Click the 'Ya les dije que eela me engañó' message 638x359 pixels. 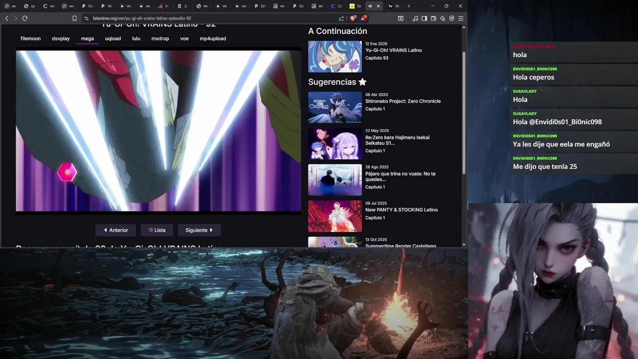click(x=561, y=144)
